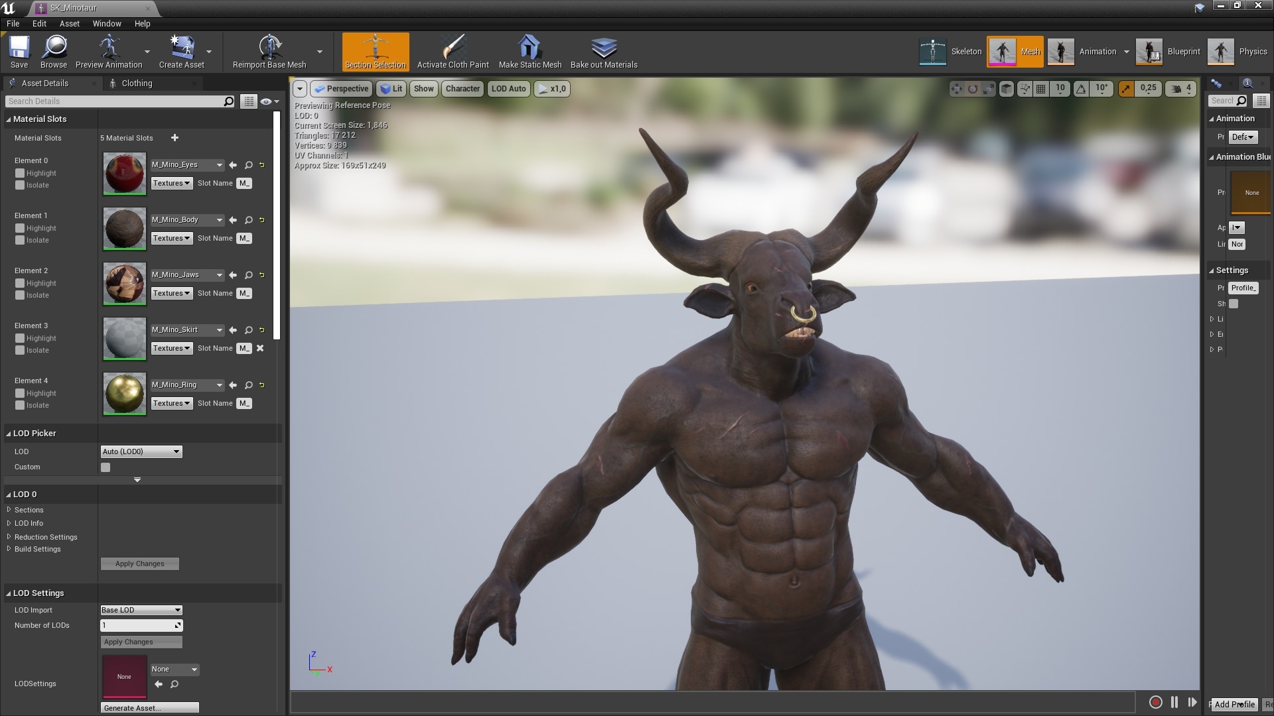Check the Custom LOD checkbox
The height and width of the screenshot is (716, 1274).
[x=106, y=467]
